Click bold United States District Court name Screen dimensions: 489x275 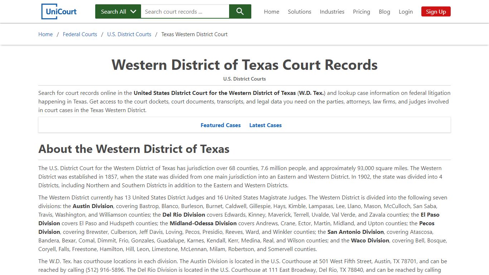point(215,93)
